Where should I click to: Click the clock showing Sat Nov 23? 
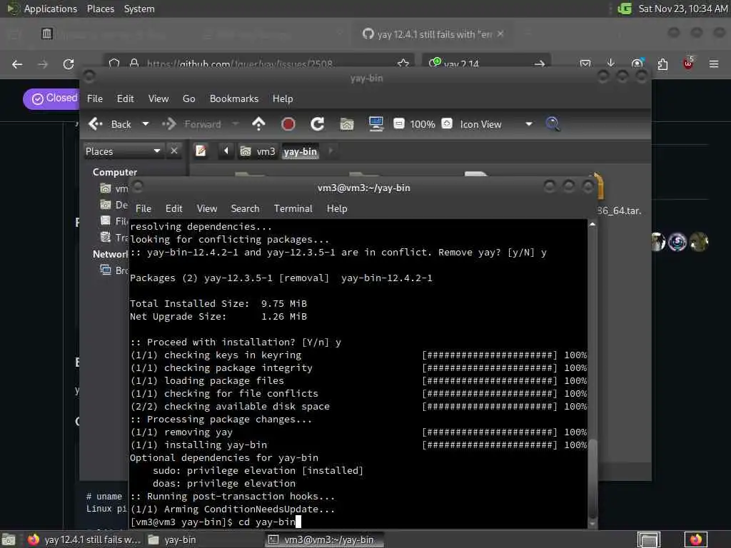(682, 9)
